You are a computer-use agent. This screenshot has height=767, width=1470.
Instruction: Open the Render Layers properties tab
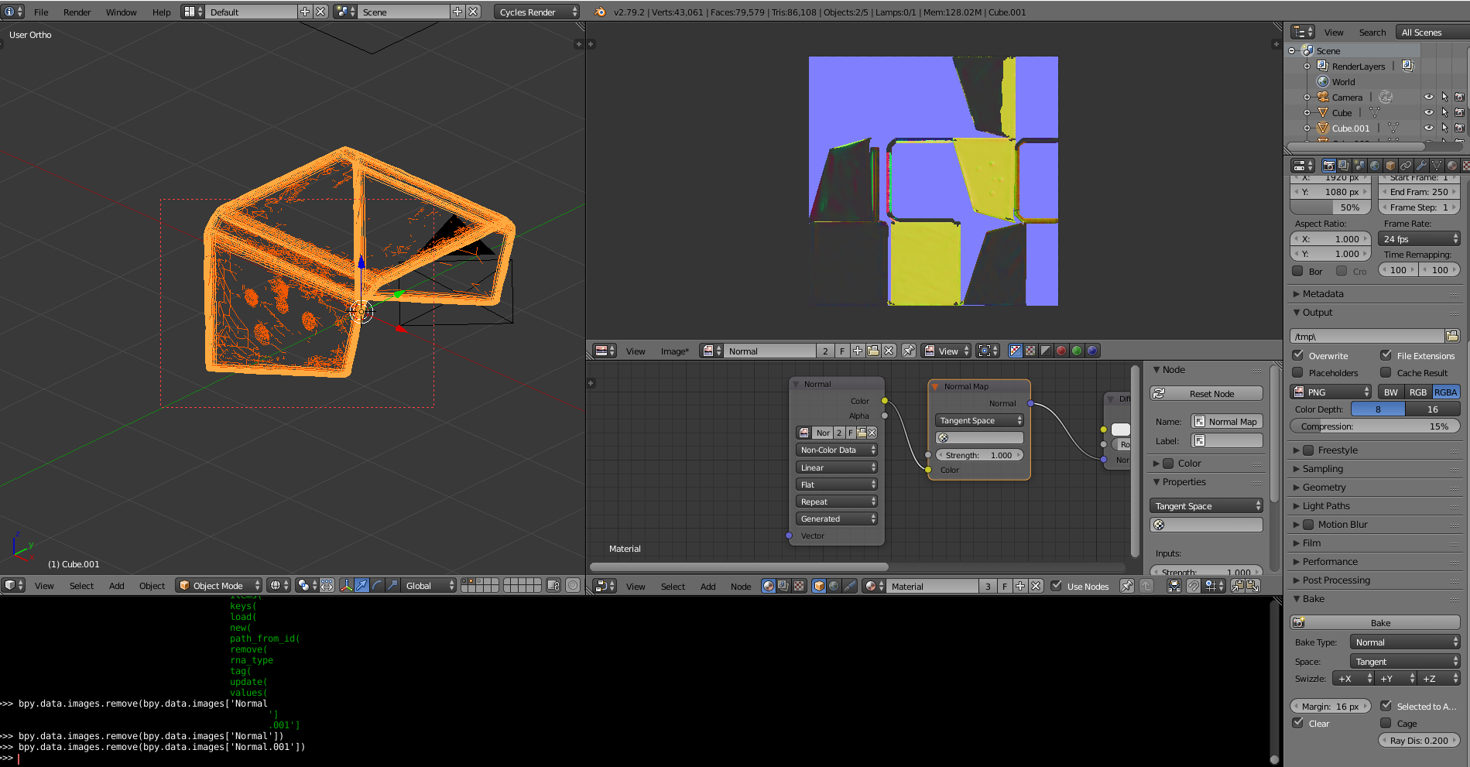1344,166
